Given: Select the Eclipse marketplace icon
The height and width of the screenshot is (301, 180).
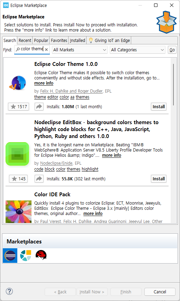Looking at the screenshot, I should [10, 256].
